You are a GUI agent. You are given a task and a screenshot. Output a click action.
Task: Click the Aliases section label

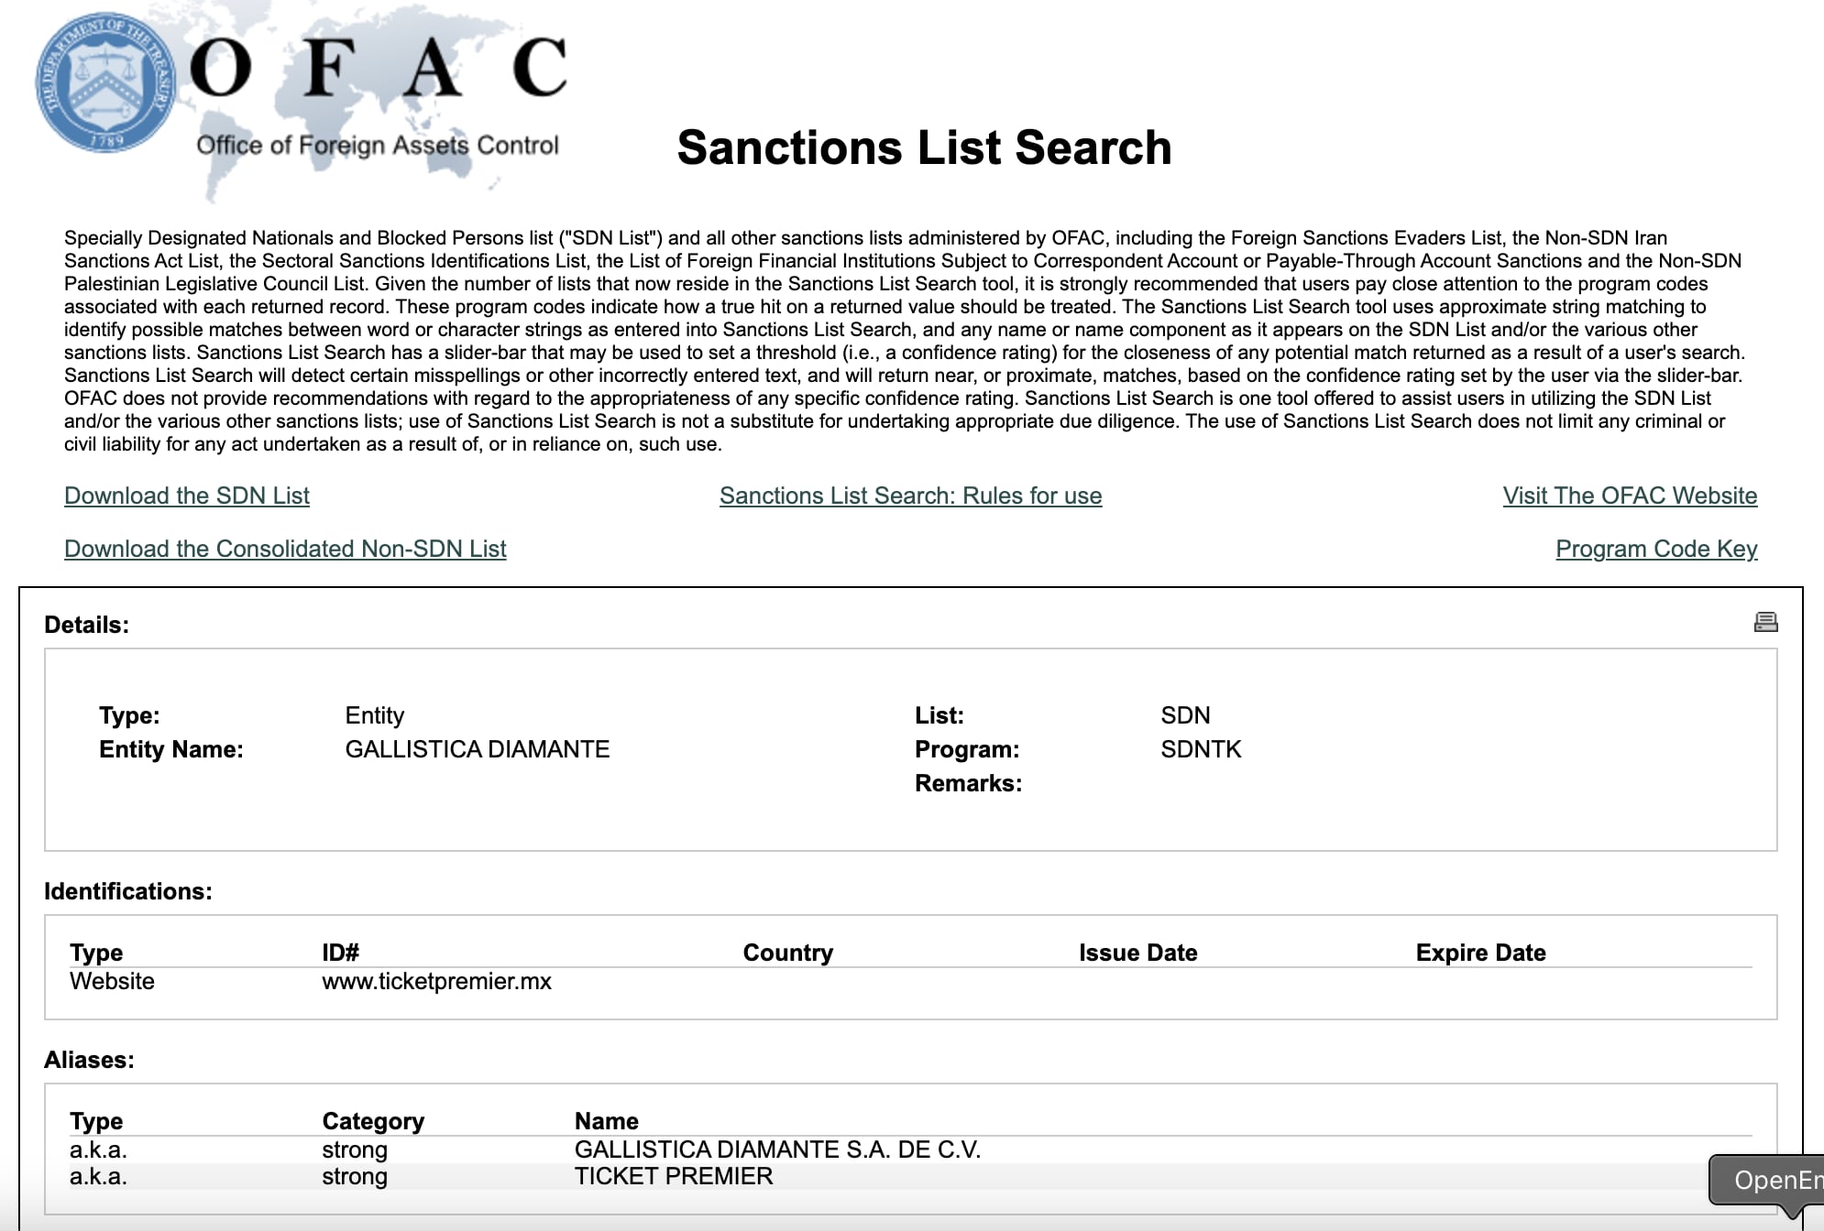pos(88,1059)
